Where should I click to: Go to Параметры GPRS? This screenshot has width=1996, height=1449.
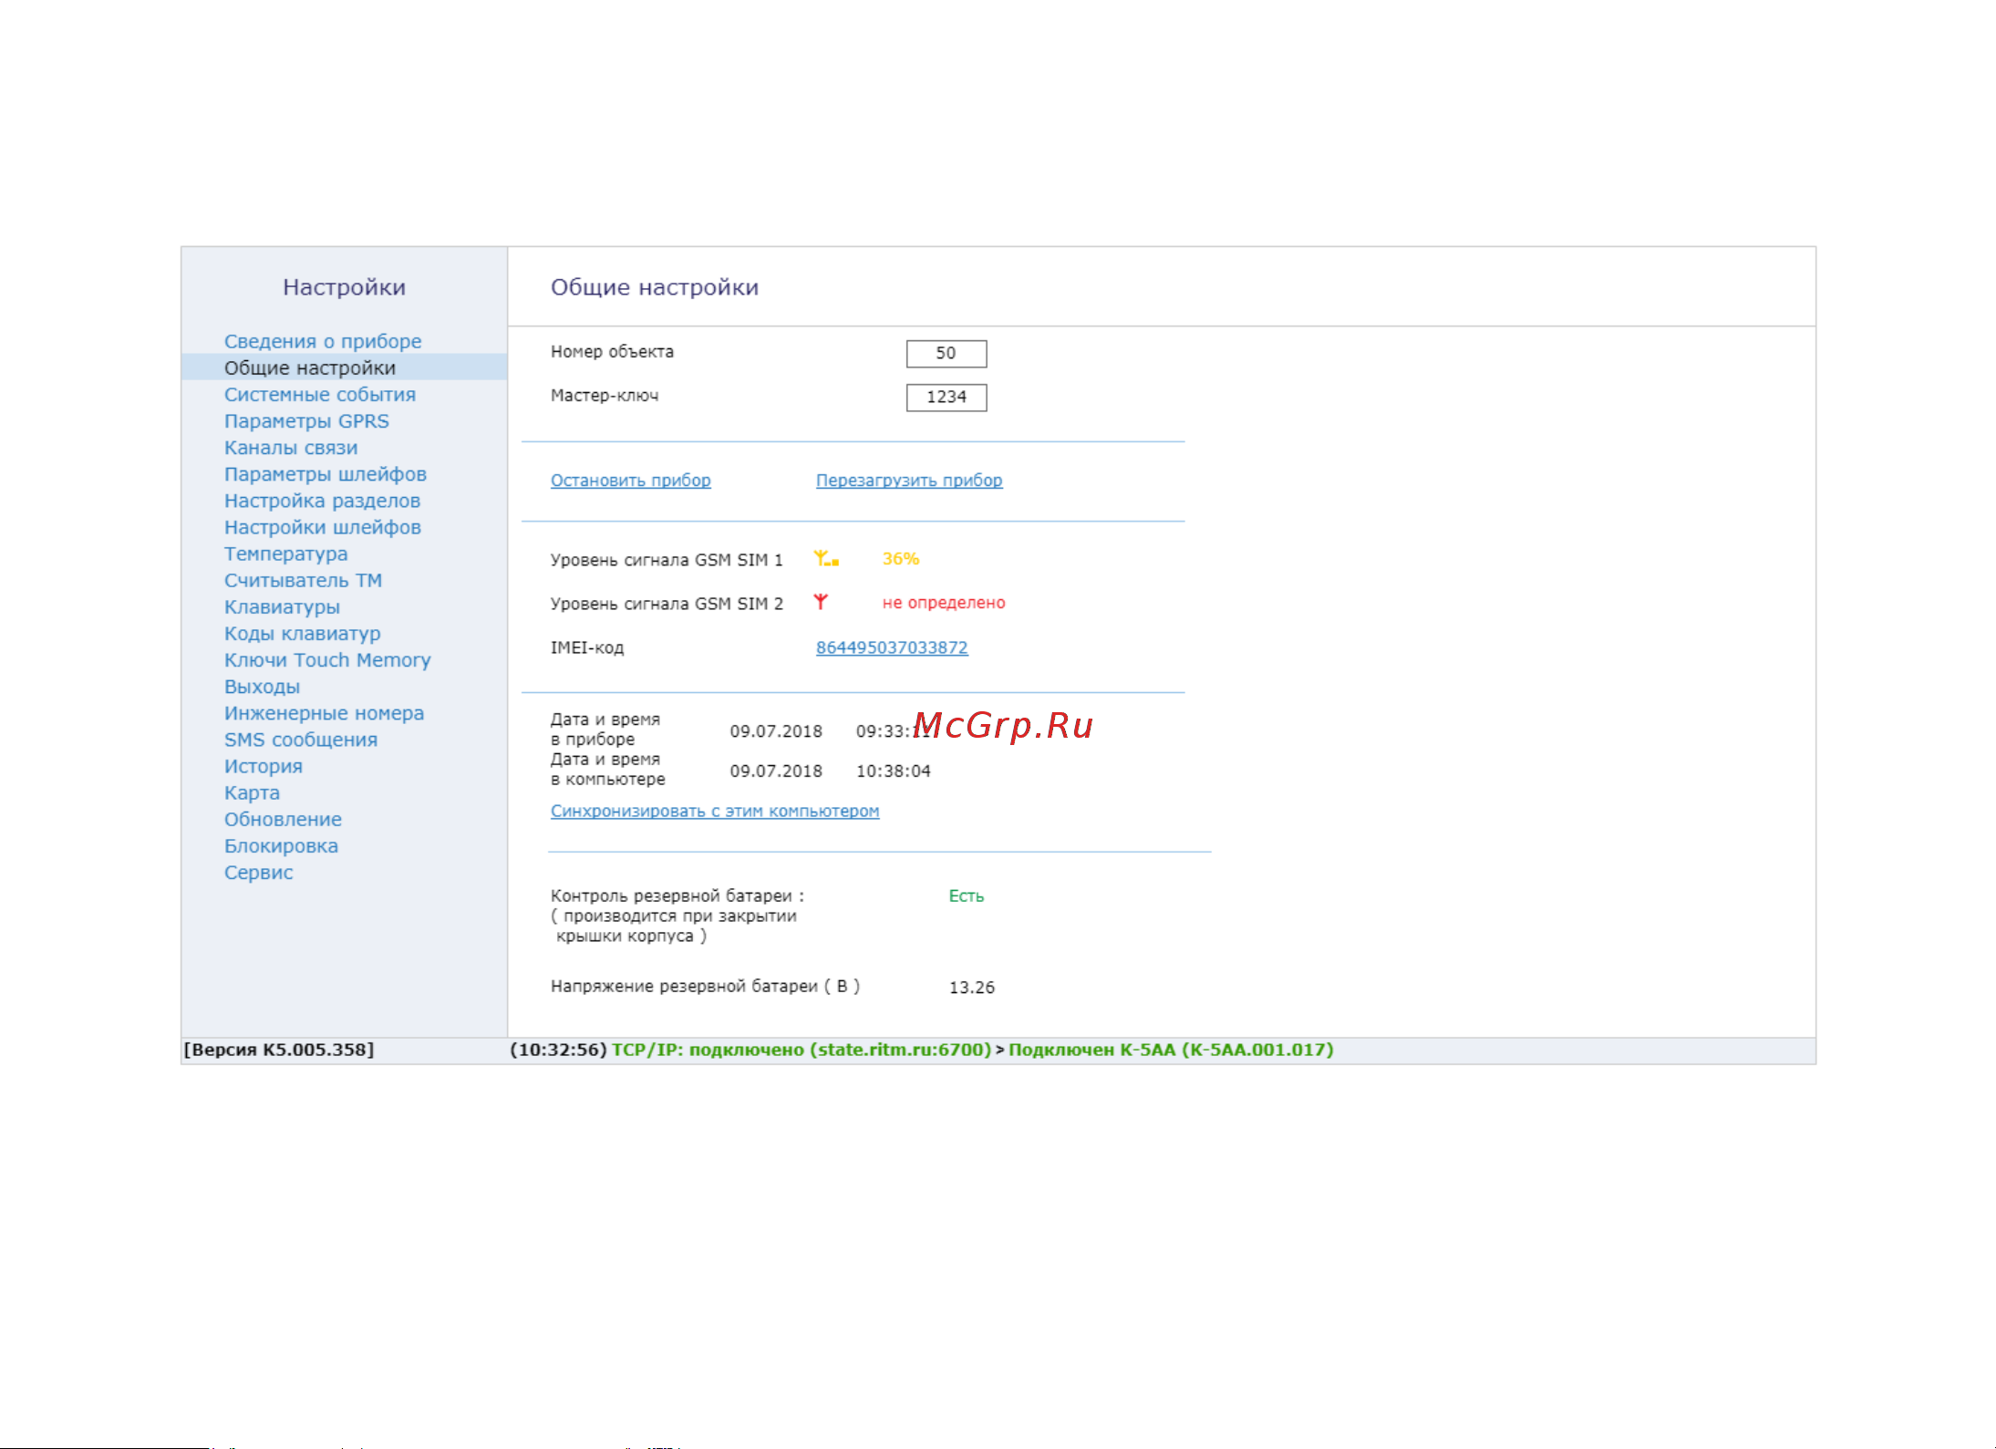(306, 420)
